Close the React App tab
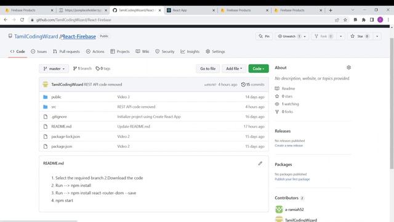Viewport: 394px width, 222px height. (214, 10)
